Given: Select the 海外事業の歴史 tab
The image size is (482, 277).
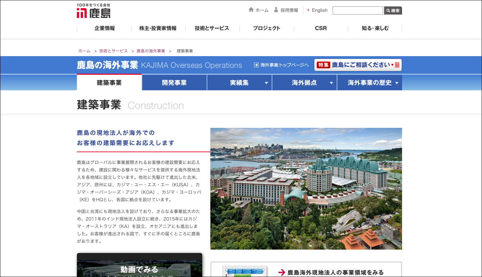Looking at the screenshot, I should [x=370, y=83].
